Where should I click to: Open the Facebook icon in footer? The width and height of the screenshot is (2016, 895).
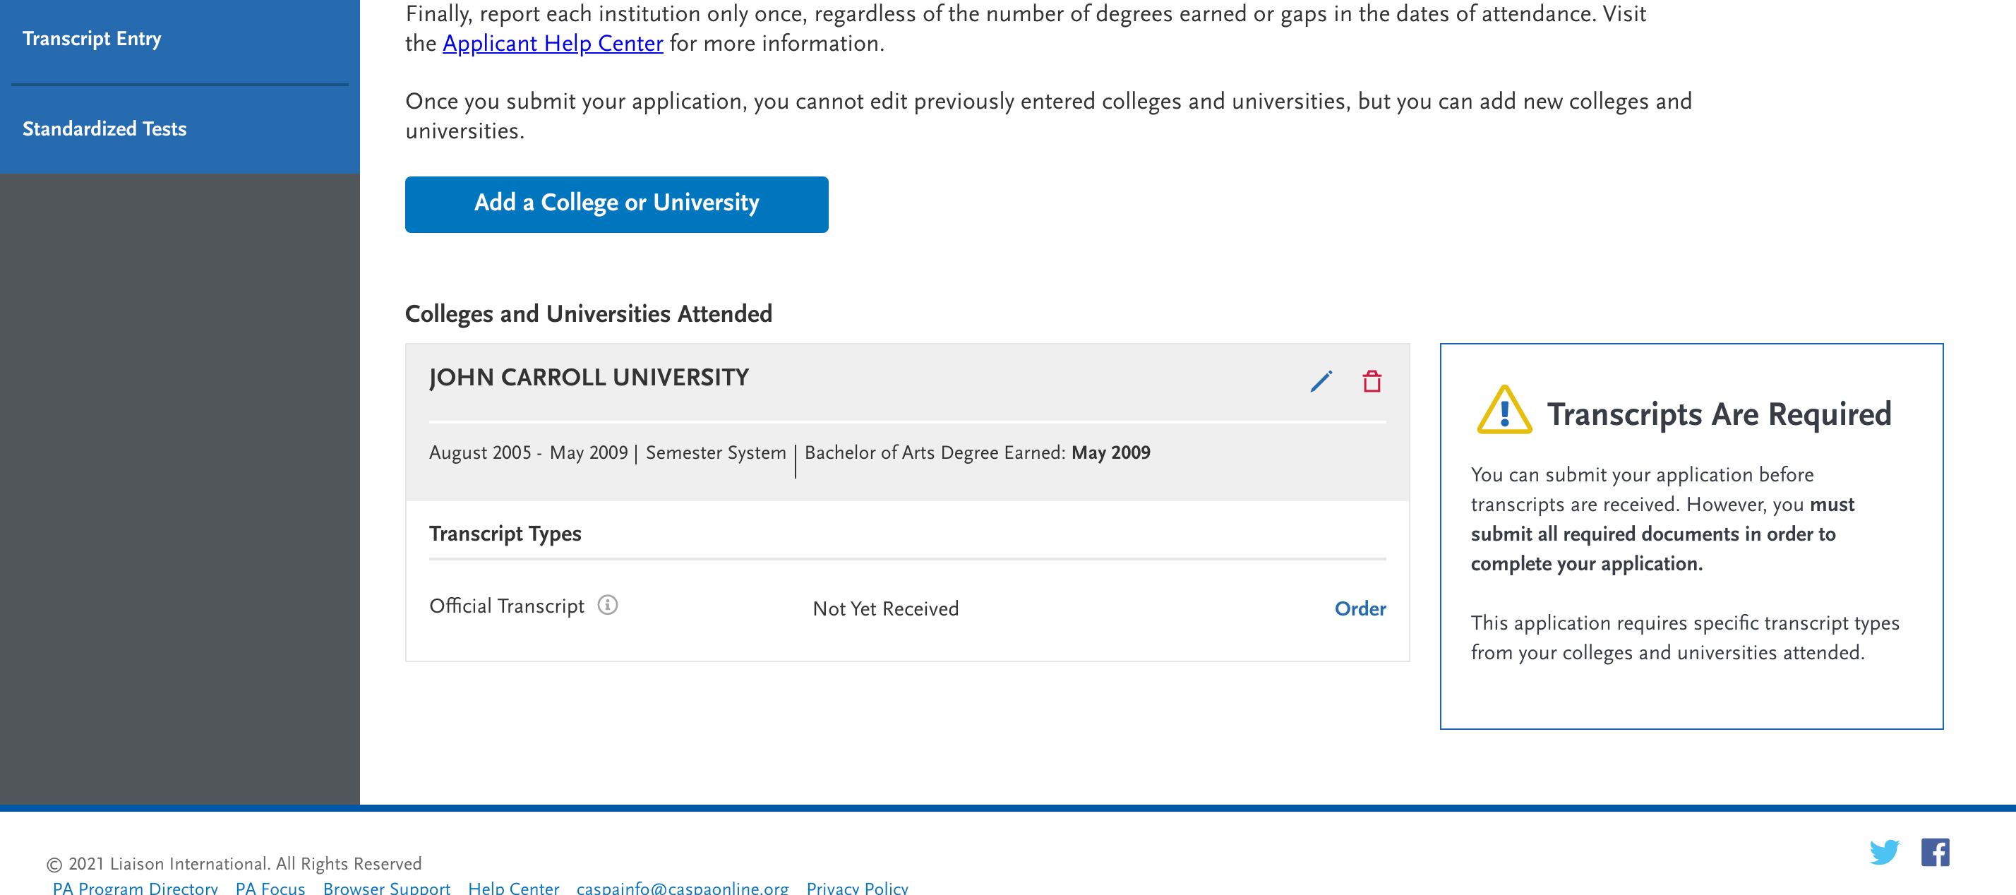click(1935, 852)
